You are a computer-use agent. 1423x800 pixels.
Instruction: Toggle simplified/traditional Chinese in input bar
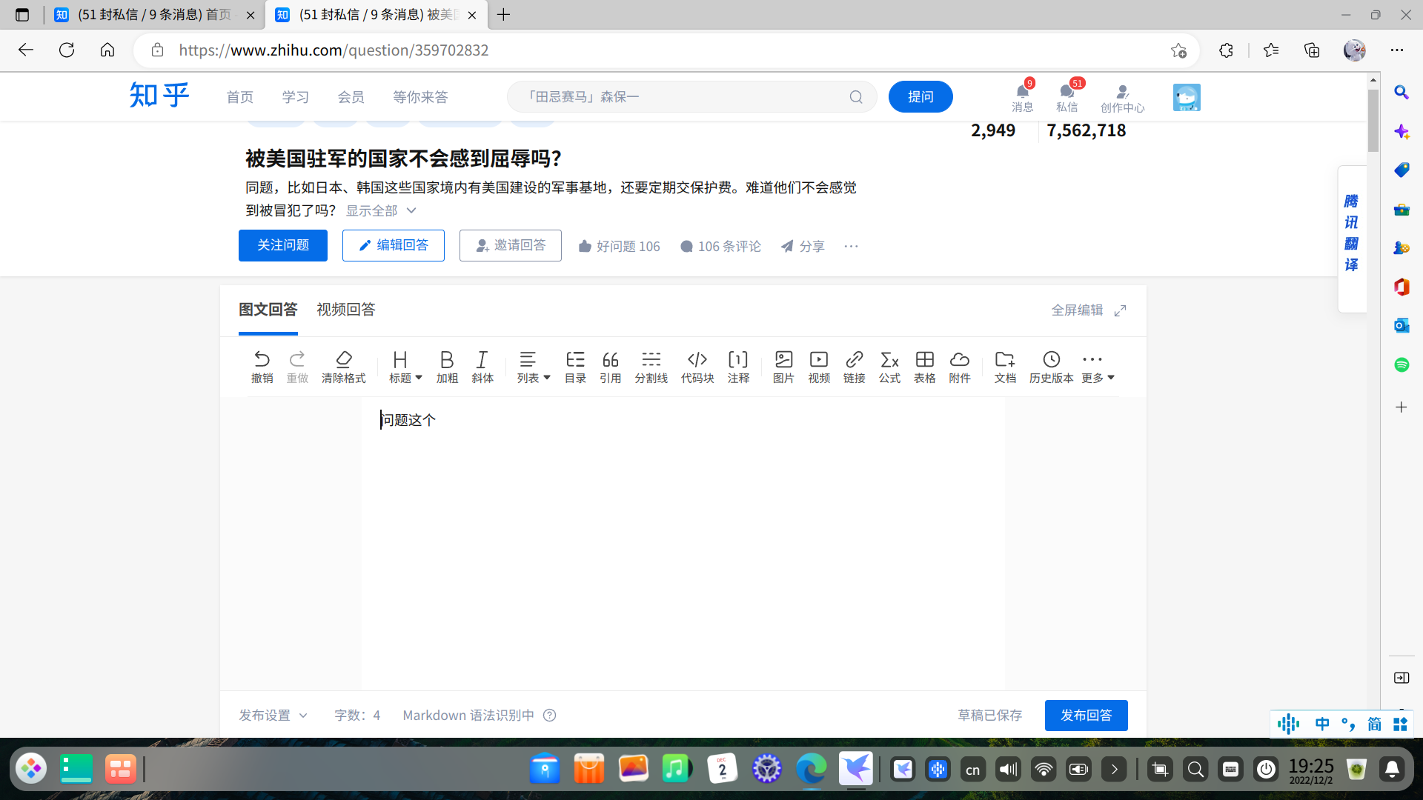tap(1375, 724)
